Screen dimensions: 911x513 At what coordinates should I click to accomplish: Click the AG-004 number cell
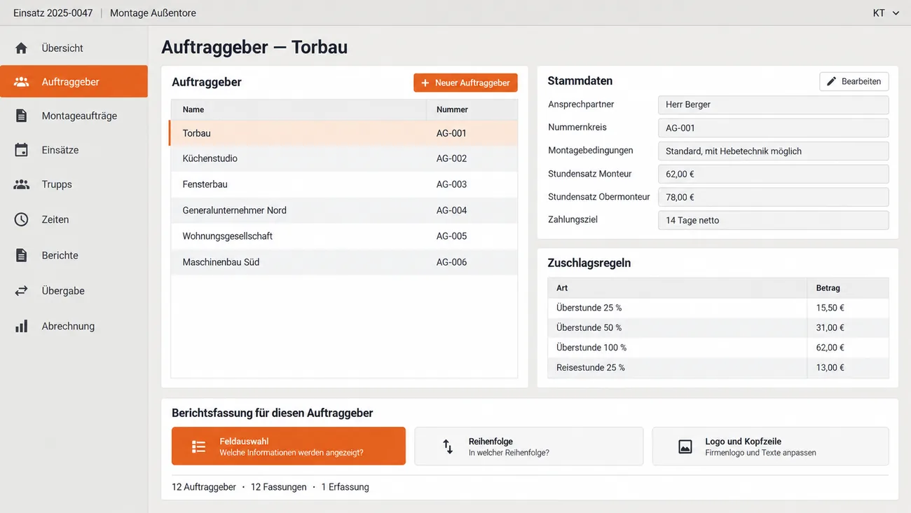click(x=451, y=210)
